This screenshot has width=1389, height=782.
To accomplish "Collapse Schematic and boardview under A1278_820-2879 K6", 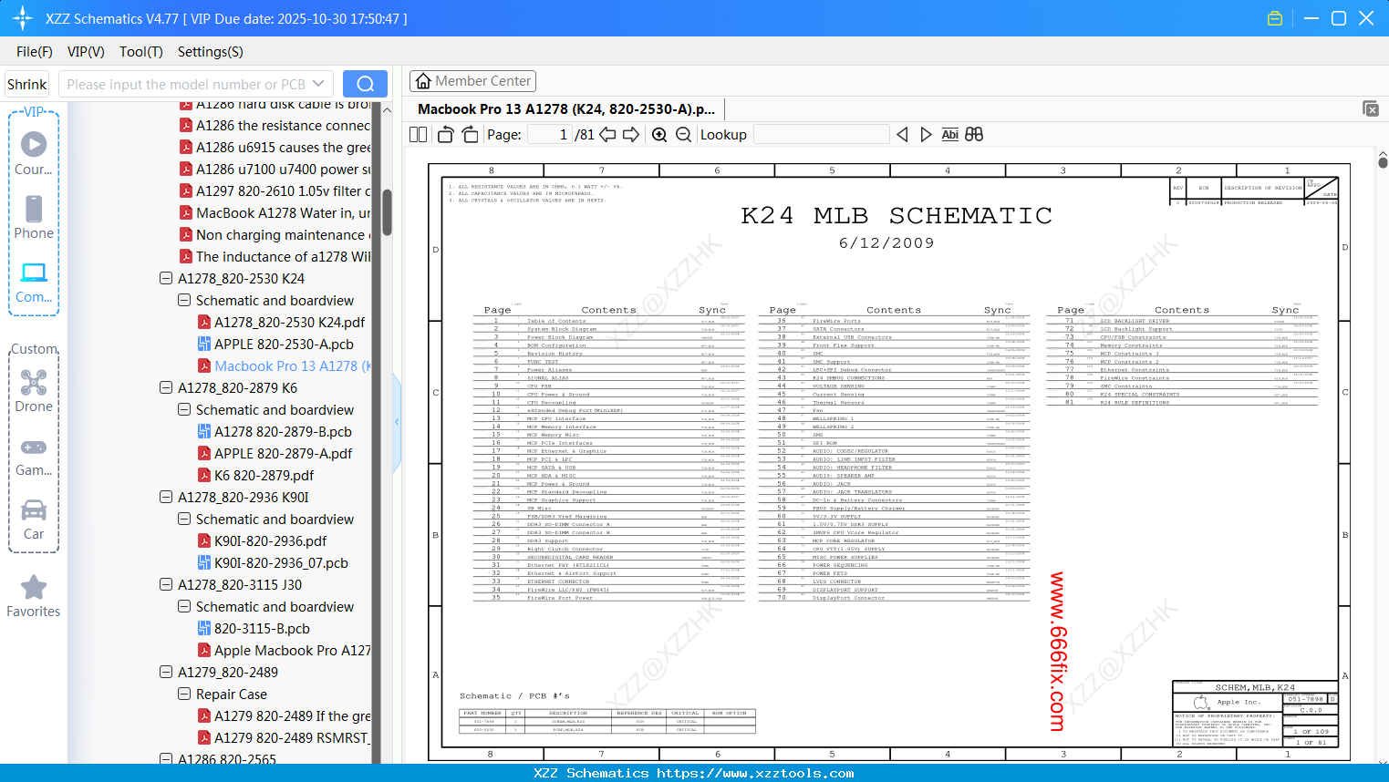I will [184, 410].
